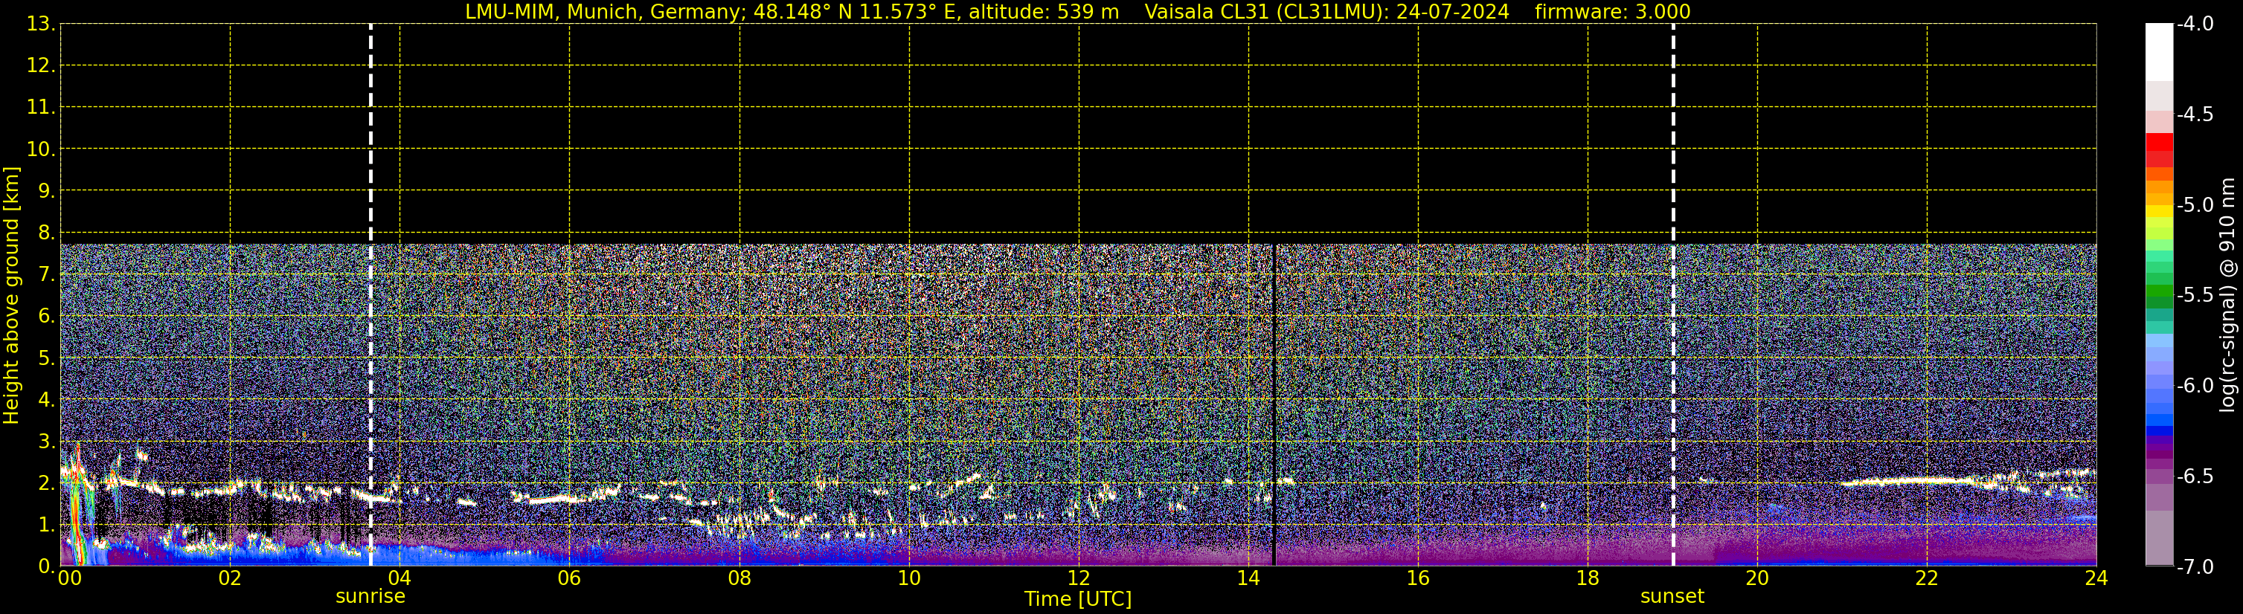Click the 'sunrise' label below the axis
Viewport: 2243px width, 614px height.
[370, 595]
